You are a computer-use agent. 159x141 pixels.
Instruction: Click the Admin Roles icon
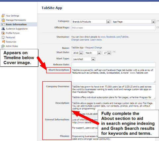point(3,46)
